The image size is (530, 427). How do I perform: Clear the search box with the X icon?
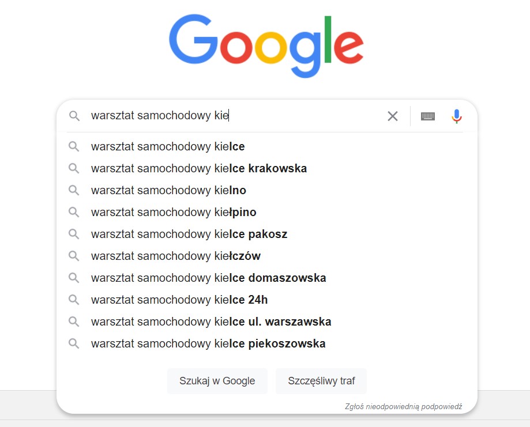392,116
